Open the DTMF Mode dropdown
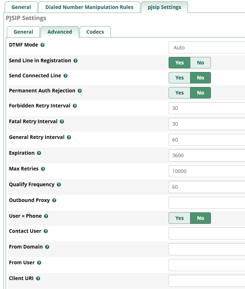The height and width of the screenshot is (289, 245). [207, 47]
